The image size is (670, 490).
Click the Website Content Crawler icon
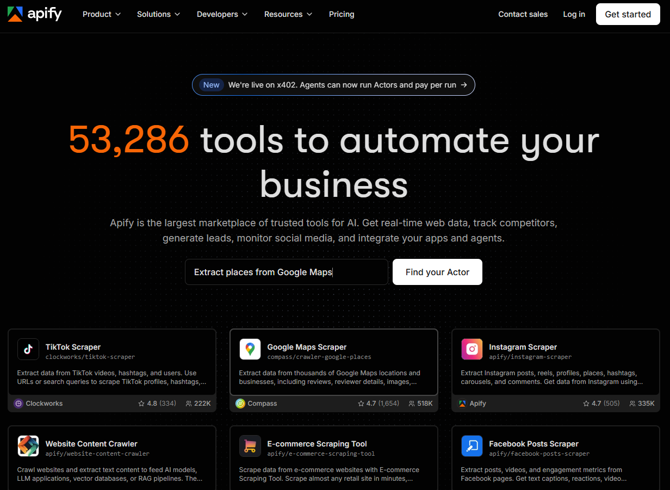28,446
